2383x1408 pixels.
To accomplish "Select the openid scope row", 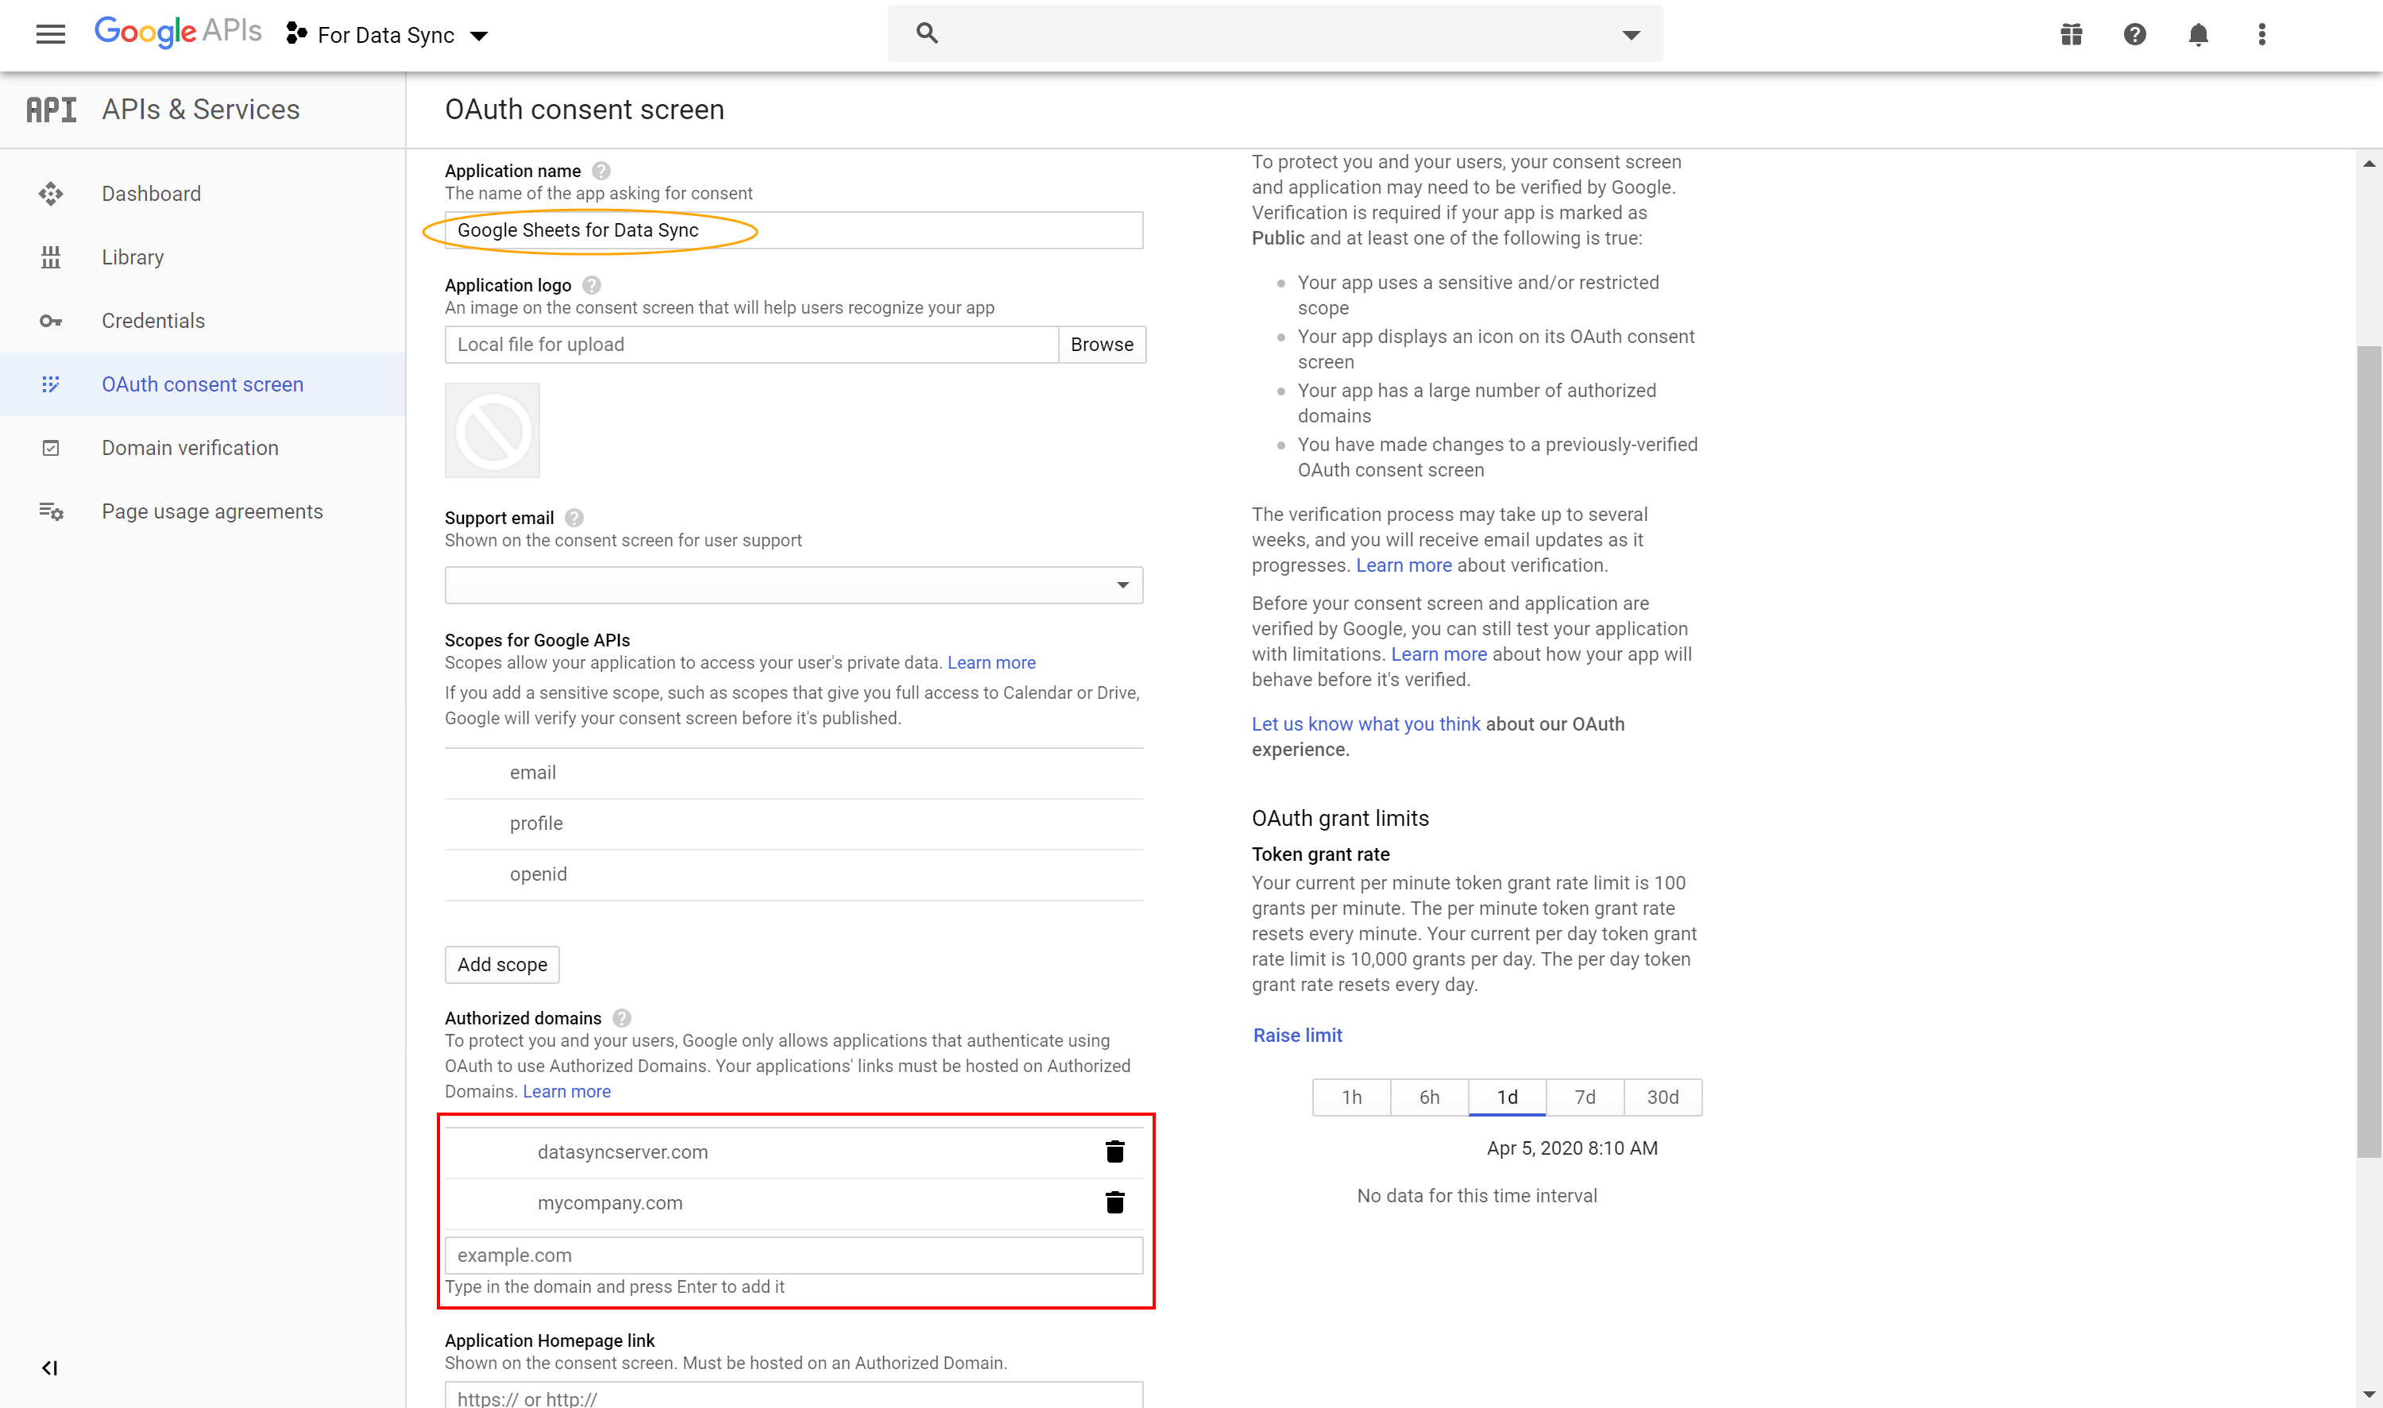I will click(794, 875).
